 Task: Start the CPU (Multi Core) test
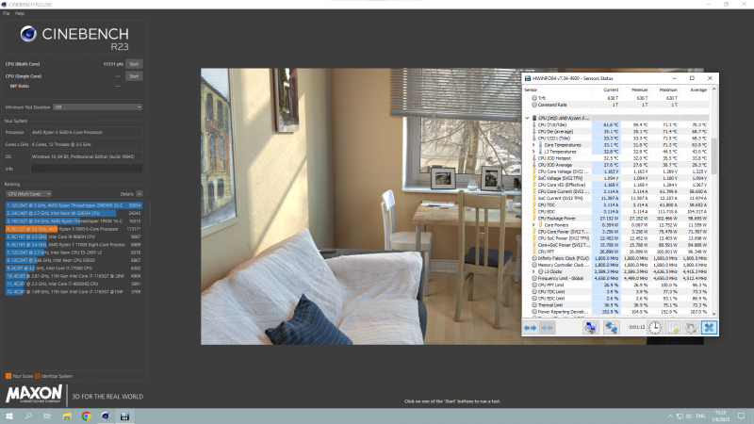pyautogui.click(x=134, y=64)
